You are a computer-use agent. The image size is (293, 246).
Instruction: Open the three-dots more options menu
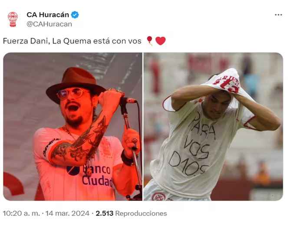pyautogui.click(x=278, y=15)
